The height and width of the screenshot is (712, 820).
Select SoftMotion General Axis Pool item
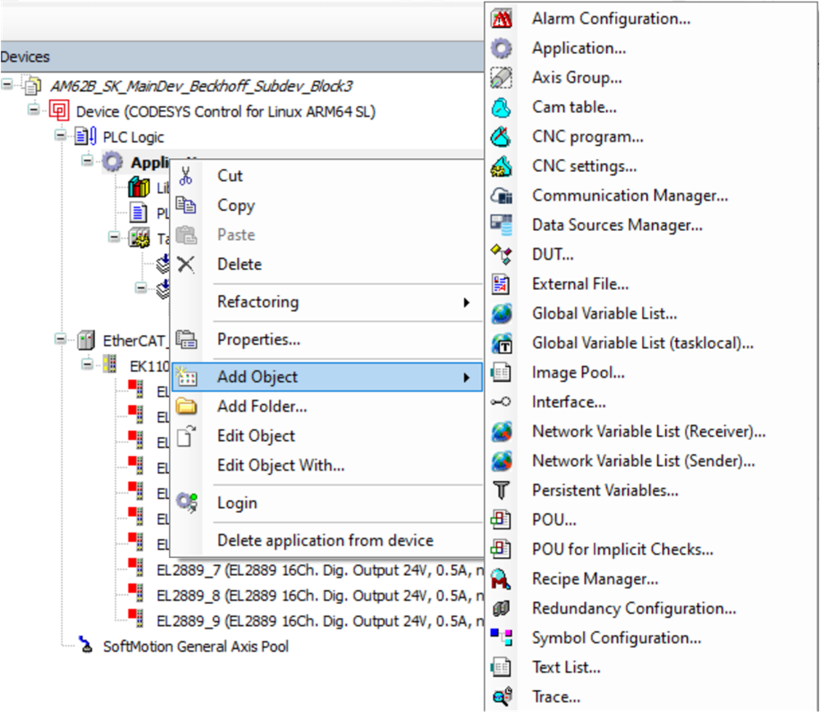(x=195, y=646)
